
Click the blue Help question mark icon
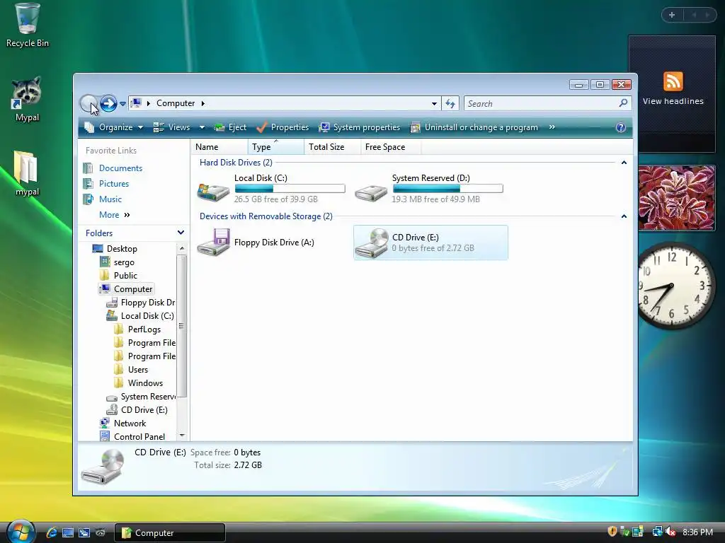click(x=620, y=127)
